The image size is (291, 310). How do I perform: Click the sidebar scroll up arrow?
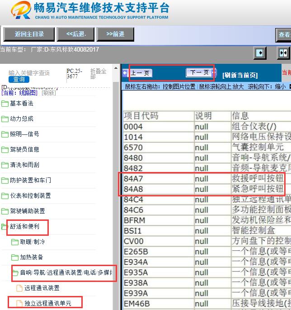(116, 68)
